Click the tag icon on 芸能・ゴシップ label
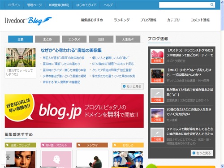 pos(7,145)
